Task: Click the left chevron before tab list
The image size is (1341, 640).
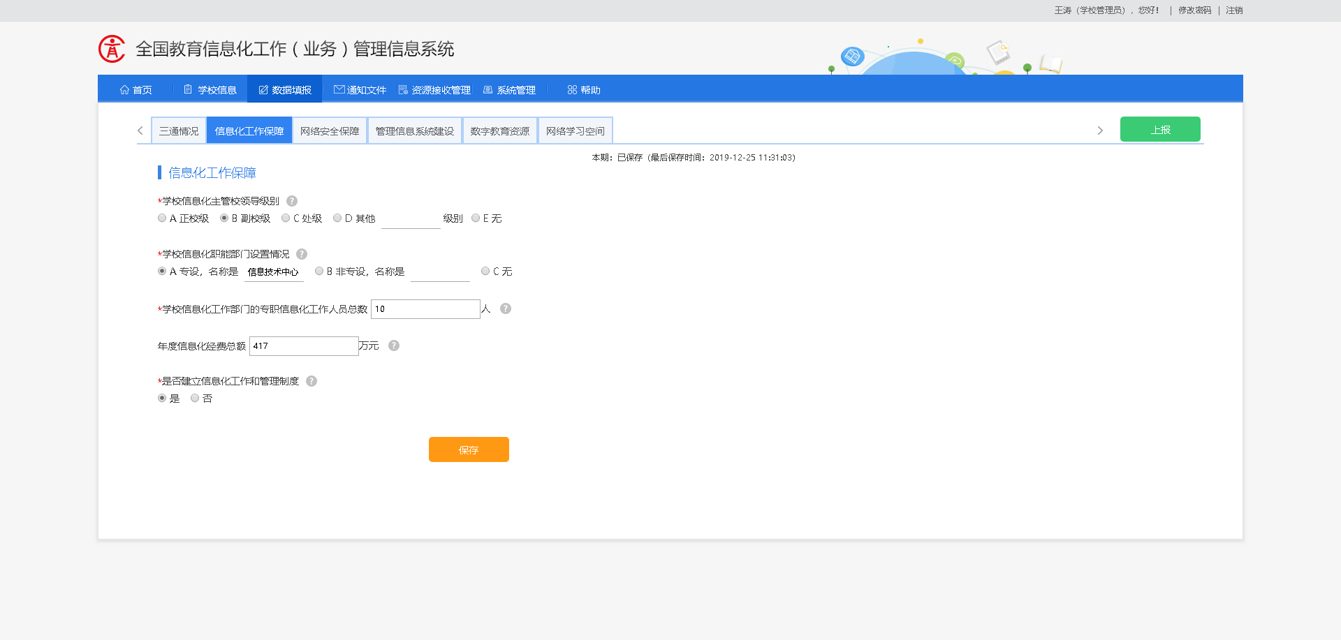Action: tap(138, 130)
